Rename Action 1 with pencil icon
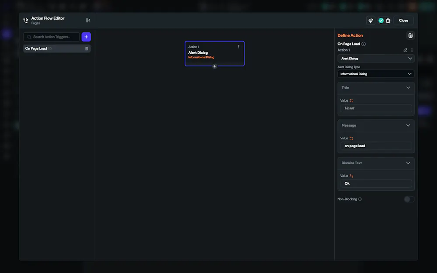Image resolution: width=437 pixels, height=273 pixels. click(406, 50)
